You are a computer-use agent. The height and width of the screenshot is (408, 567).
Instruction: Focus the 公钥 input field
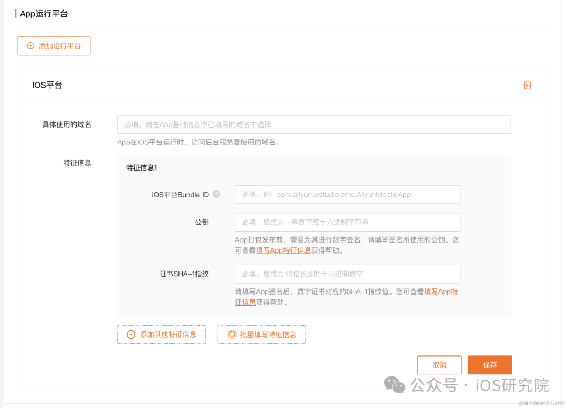tap(348, 222)
